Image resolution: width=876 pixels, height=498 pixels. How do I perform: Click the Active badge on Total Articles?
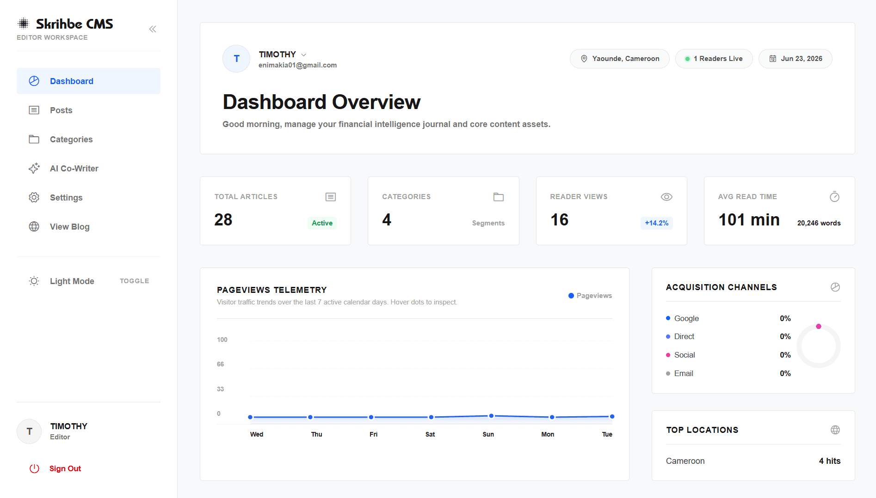click(322, 223)
